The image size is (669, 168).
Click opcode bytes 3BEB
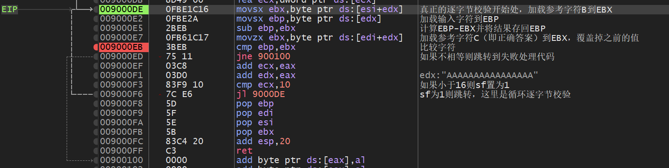tap(176, 47)
